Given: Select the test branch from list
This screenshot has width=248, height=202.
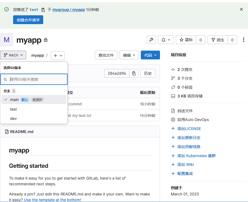Looking at the screenshot, I should (x=13, y=109).
